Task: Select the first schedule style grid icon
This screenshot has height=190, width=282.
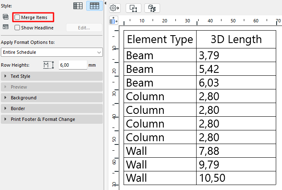Action: pos(78,6)
